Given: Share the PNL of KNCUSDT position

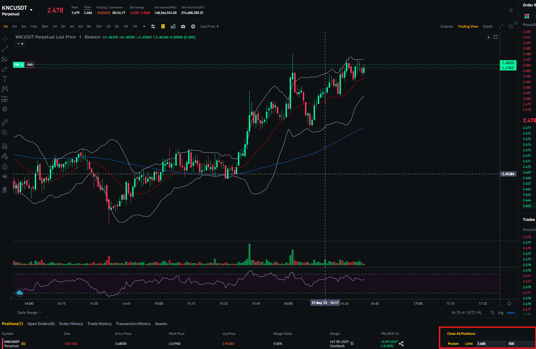Looking at the screenshot, I should (x=401, y=344).
